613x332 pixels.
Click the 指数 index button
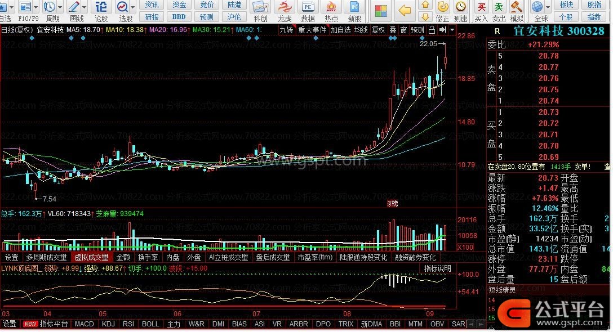coord(594,17)
